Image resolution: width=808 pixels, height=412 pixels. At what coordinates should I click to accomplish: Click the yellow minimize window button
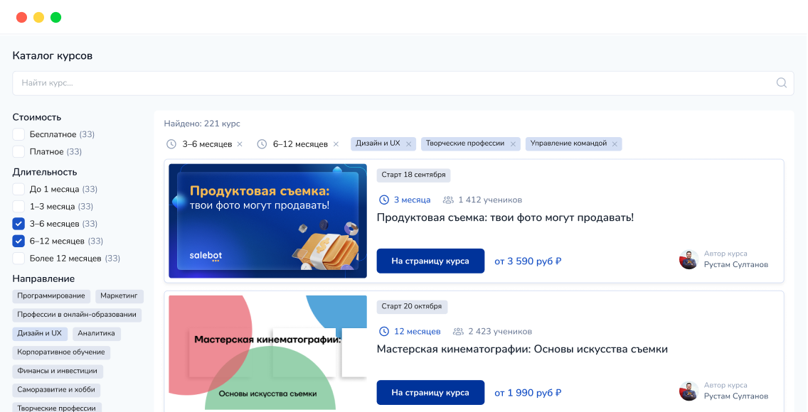[38, 18]
